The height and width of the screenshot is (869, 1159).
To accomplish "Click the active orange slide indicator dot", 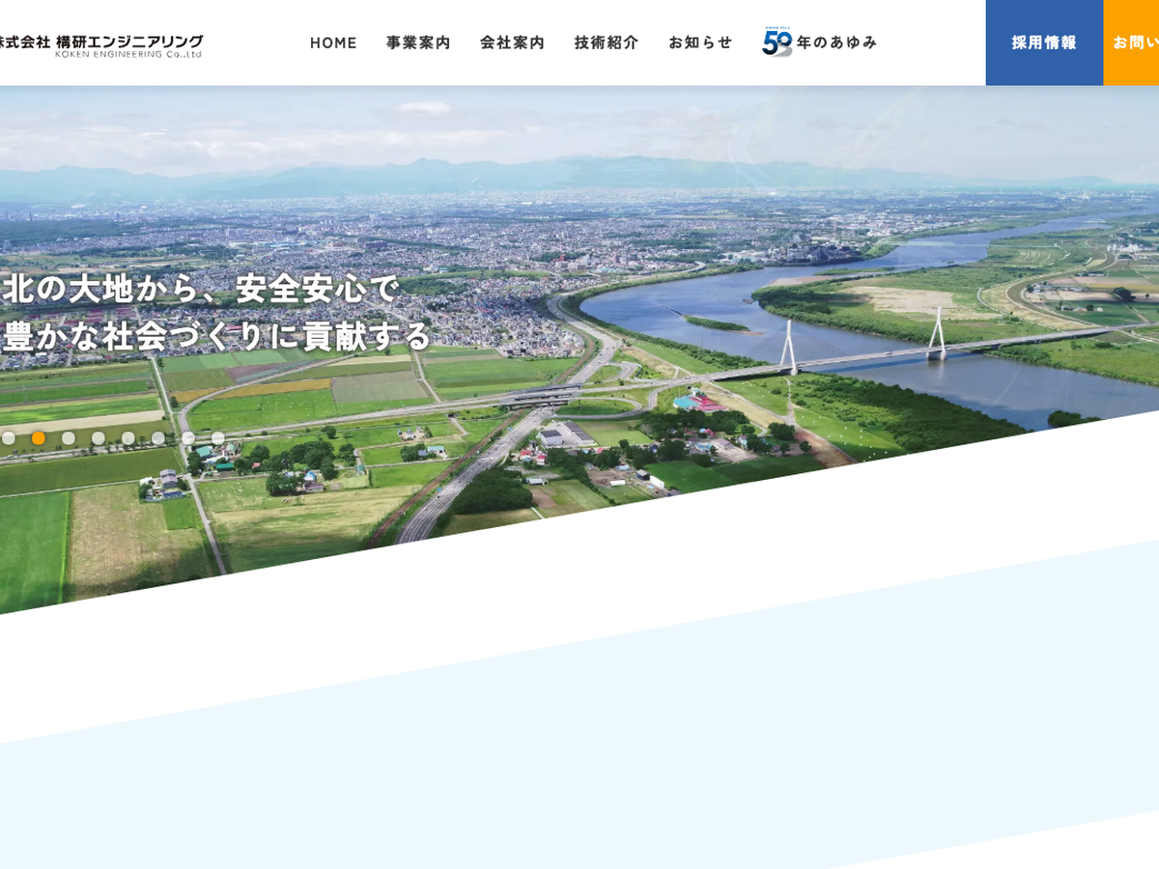I will coord(39,438).
